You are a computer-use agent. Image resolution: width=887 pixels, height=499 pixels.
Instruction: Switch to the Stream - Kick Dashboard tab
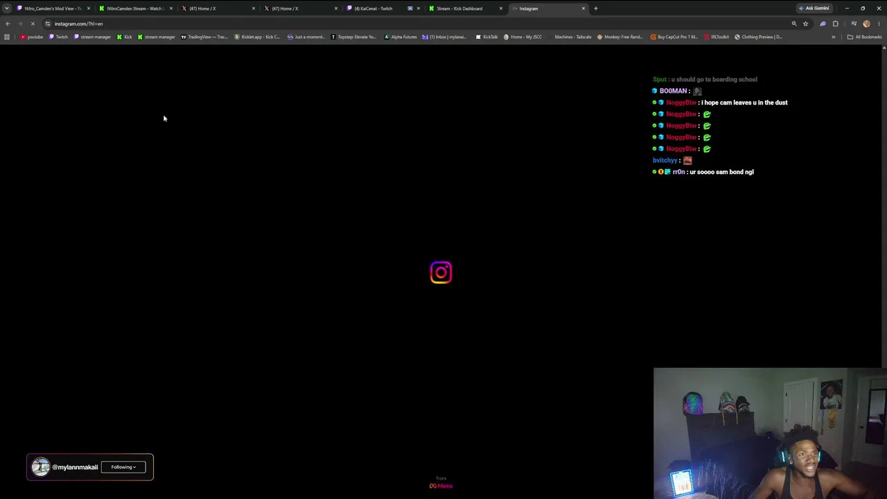pos(465,8)
